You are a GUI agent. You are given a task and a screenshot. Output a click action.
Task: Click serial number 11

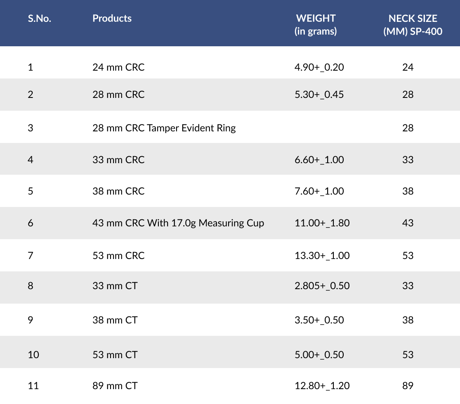pos(33,386)
